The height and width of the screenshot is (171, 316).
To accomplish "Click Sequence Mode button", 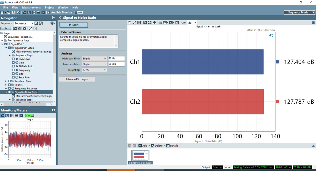I will 299,12.
